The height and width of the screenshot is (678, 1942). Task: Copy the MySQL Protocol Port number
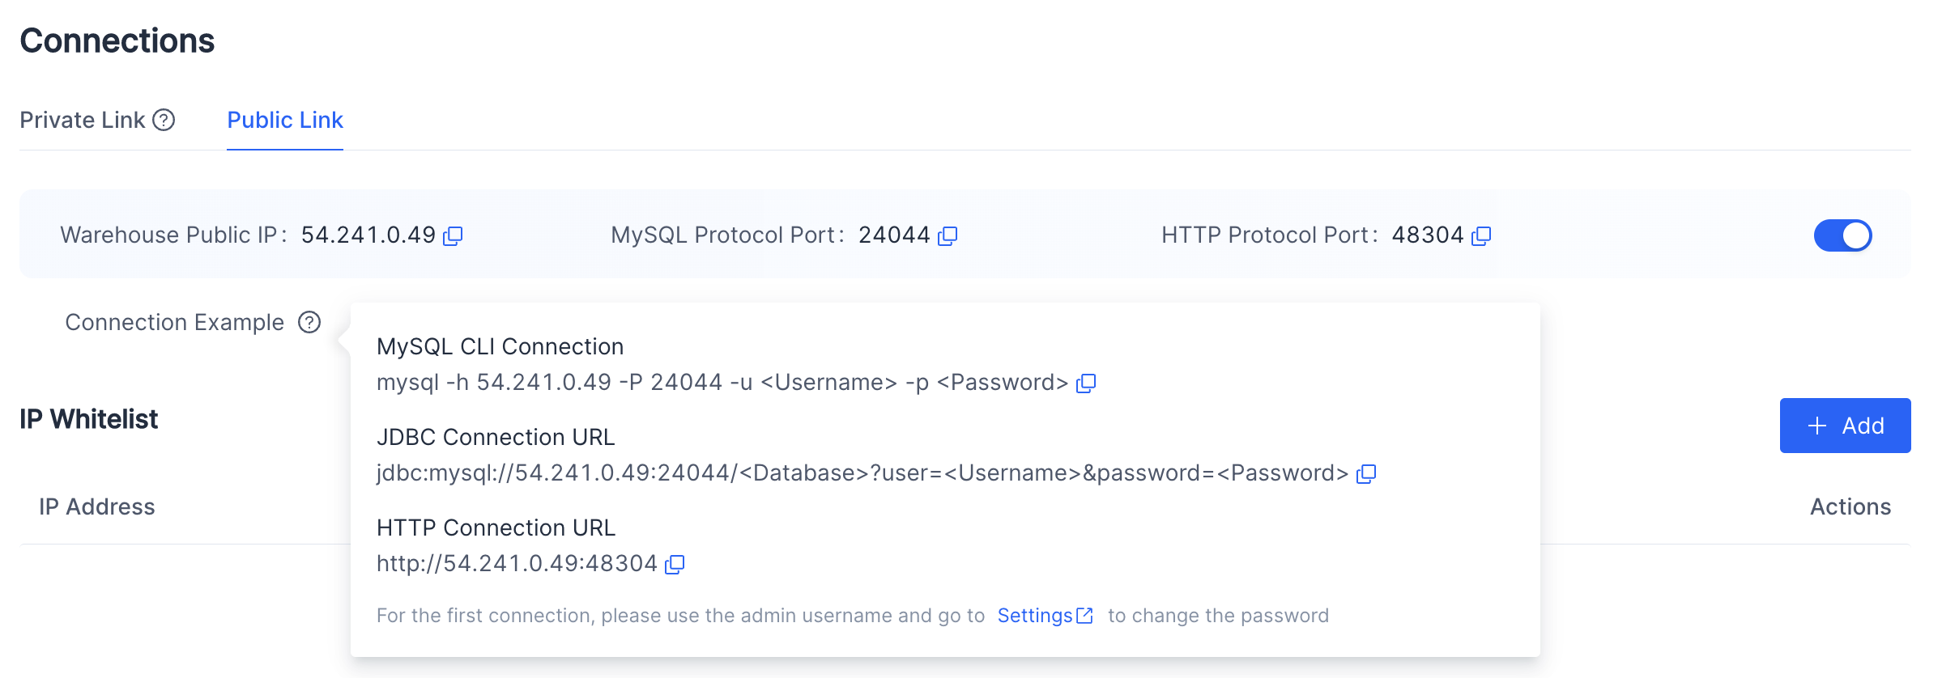948,235
